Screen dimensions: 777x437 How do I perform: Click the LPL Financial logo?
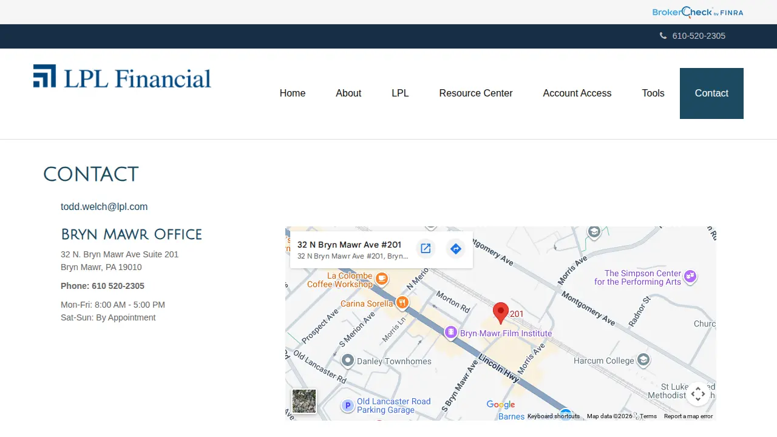click(122, 76)
